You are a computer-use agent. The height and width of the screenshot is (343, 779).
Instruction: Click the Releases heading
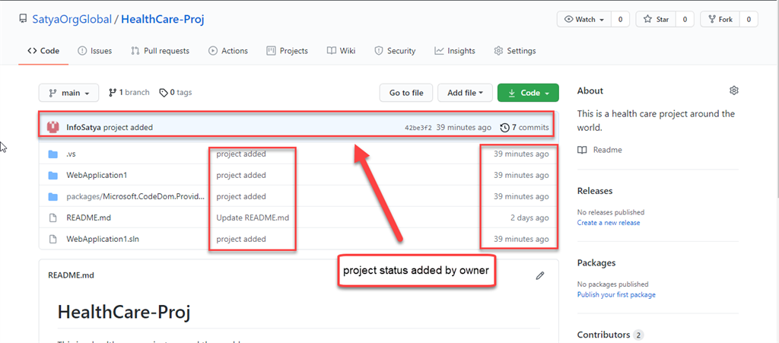(595, 191)
